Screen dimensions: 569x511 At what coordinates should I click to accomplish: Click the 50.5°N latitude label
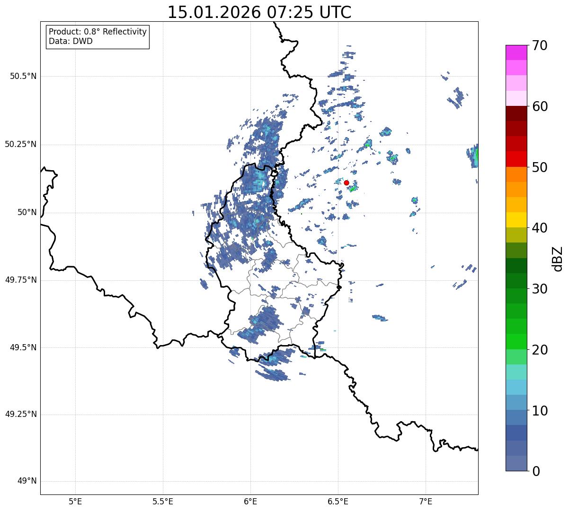(23, 76)
